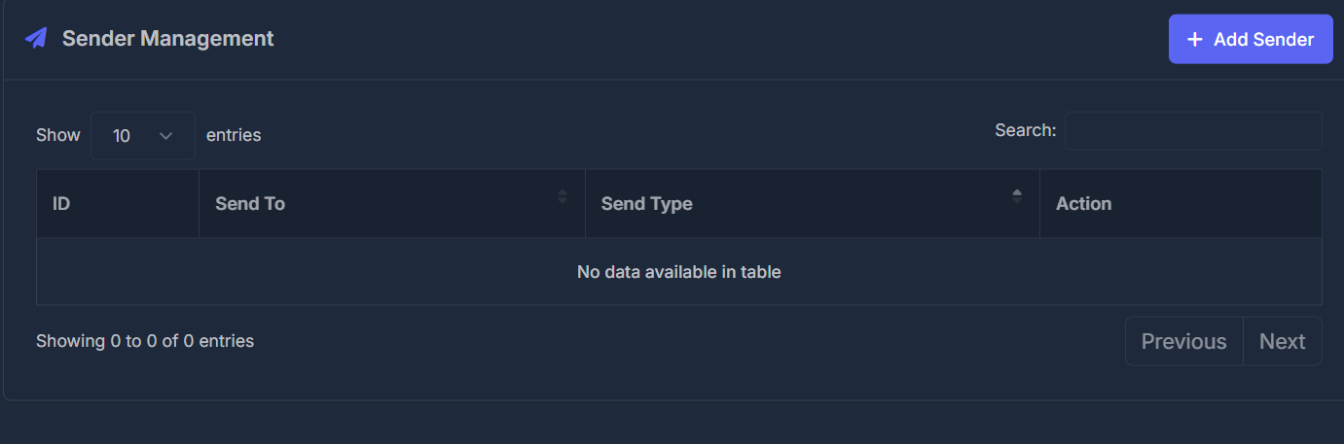Click the Add Sender button
This screenshot has height=444, width=1344.
[1251, 40]
